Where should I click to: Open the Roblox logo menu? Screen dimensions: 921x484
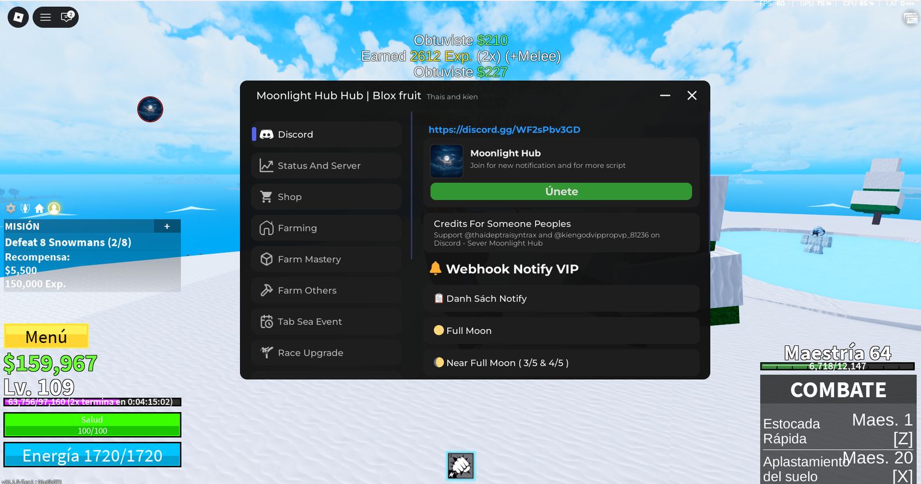[x=18, y=17]
